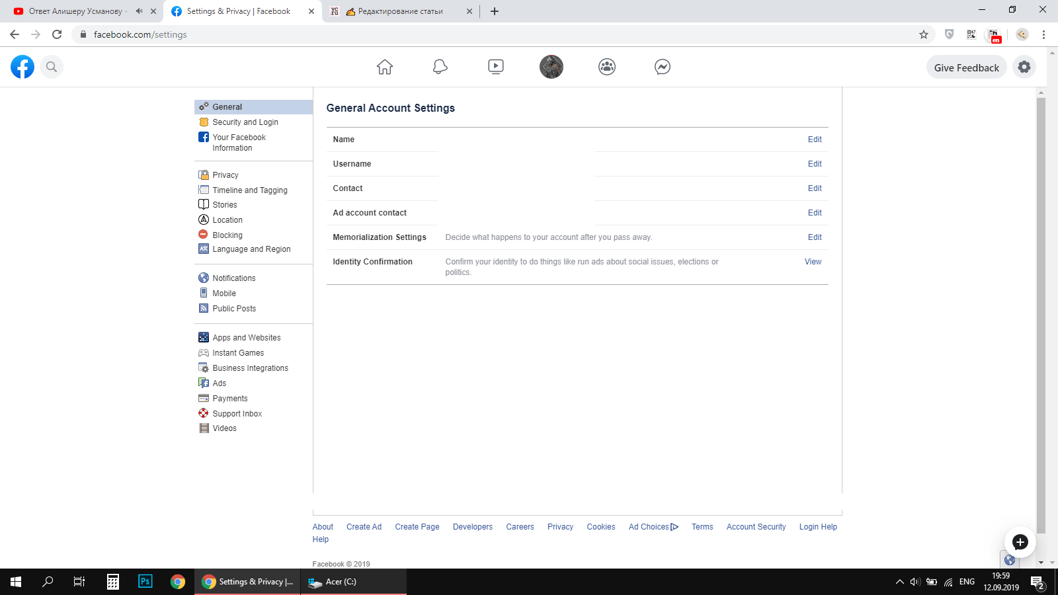1058x595 pixels.
Task: Edit the Ad account contact
Action: (815, 213)
